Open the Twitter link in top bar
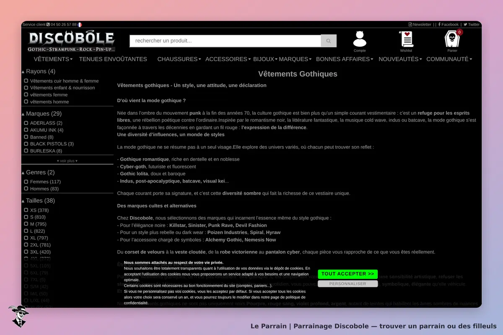This screenshot has height=335, width=503. coord(472,25)
